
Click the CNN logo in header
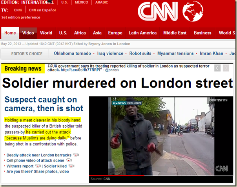pos(158,11)
